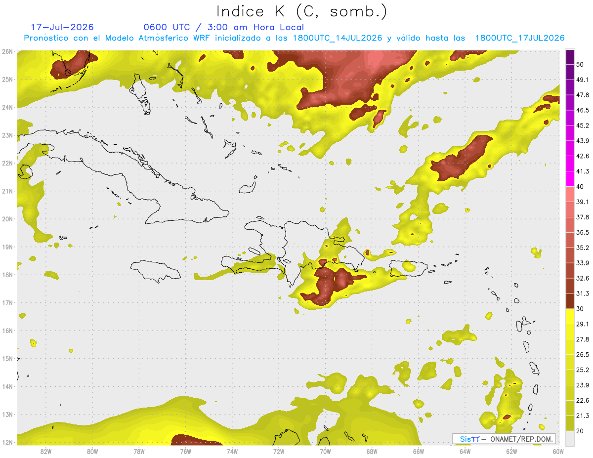
Task: Click the '1800UTC_17JUL2026' valid-until timestamp
Action: tap(520, 38)
